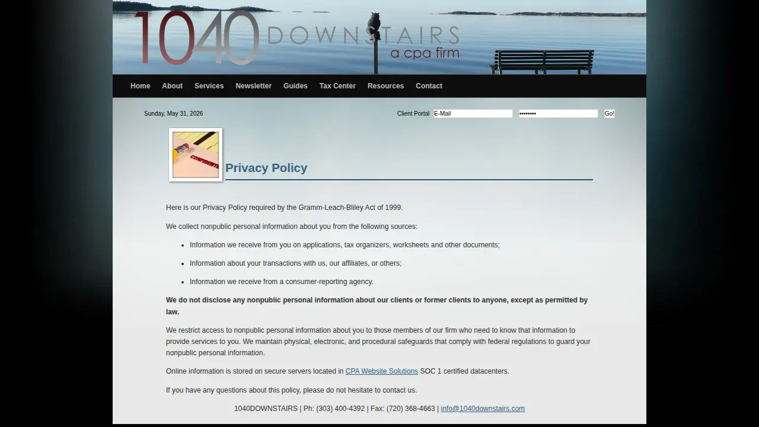Navigate to Tax Center

tap(337, 86)
